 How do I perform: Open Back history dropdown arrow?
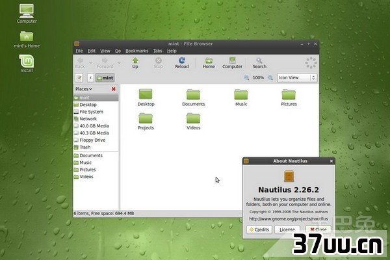click(91, 62)
